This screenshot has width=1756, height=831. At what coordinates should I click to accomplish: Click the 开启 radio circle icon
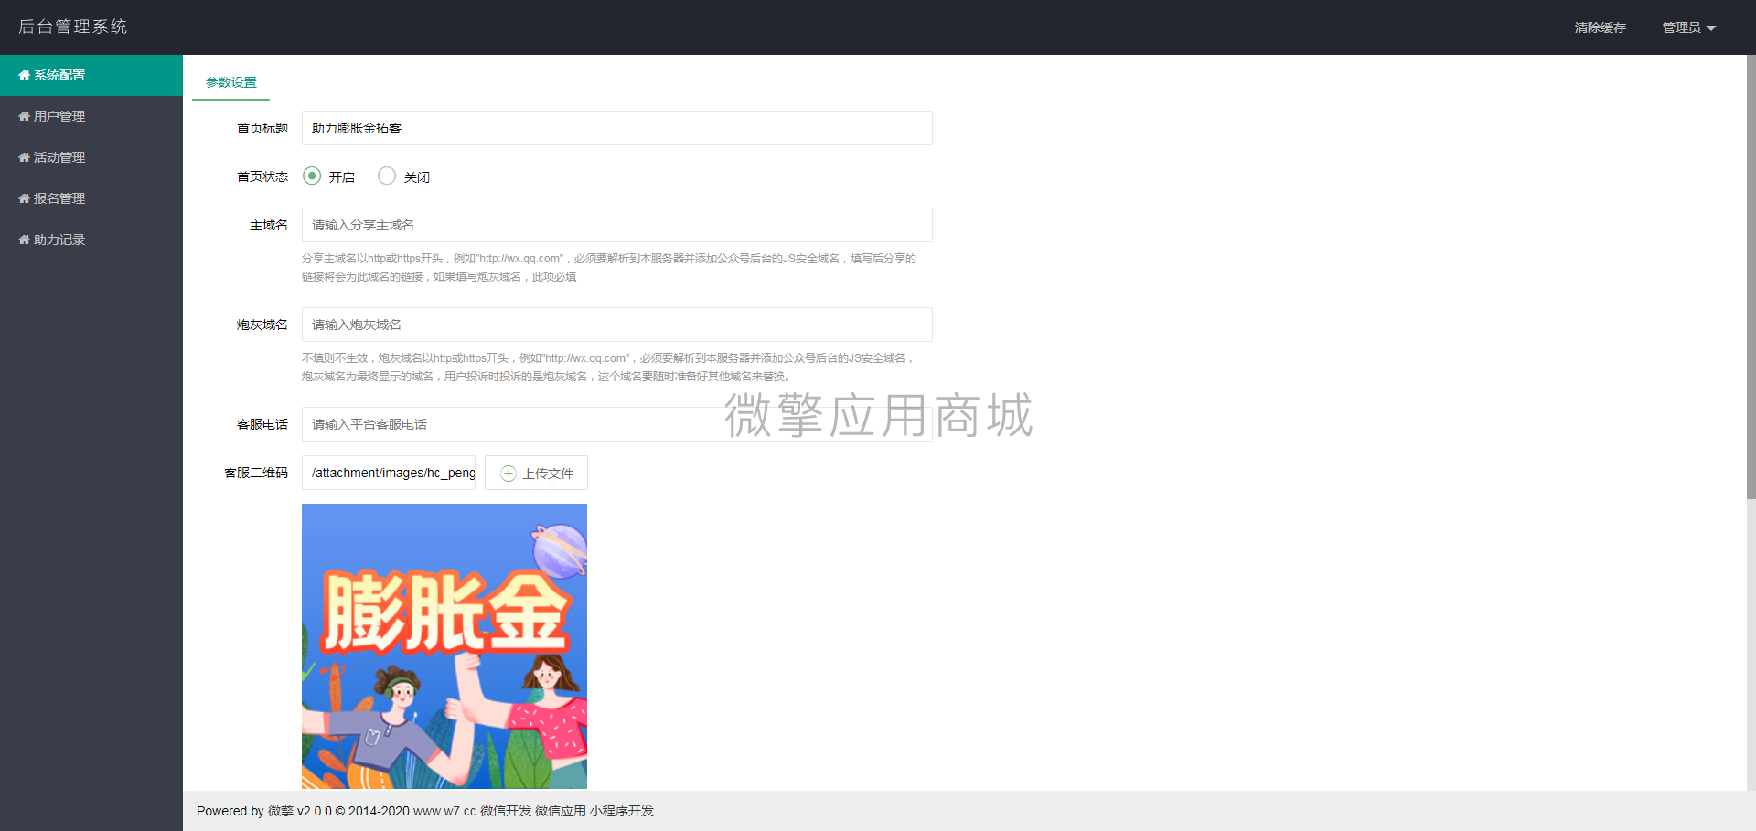[x=312, y=176]
